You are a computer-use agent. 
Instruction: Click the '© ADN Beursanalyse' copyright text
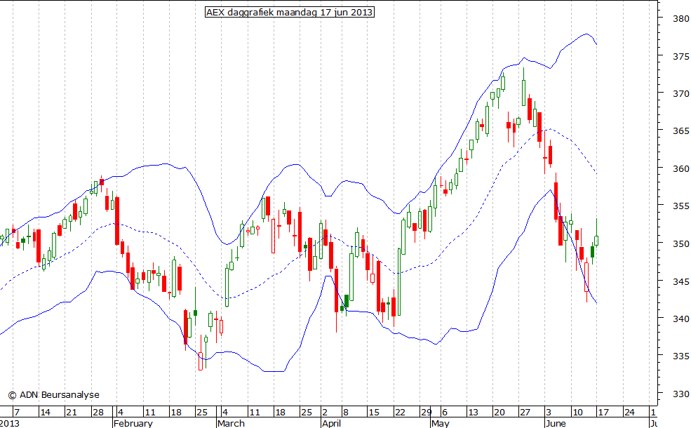tap(54, 395)
